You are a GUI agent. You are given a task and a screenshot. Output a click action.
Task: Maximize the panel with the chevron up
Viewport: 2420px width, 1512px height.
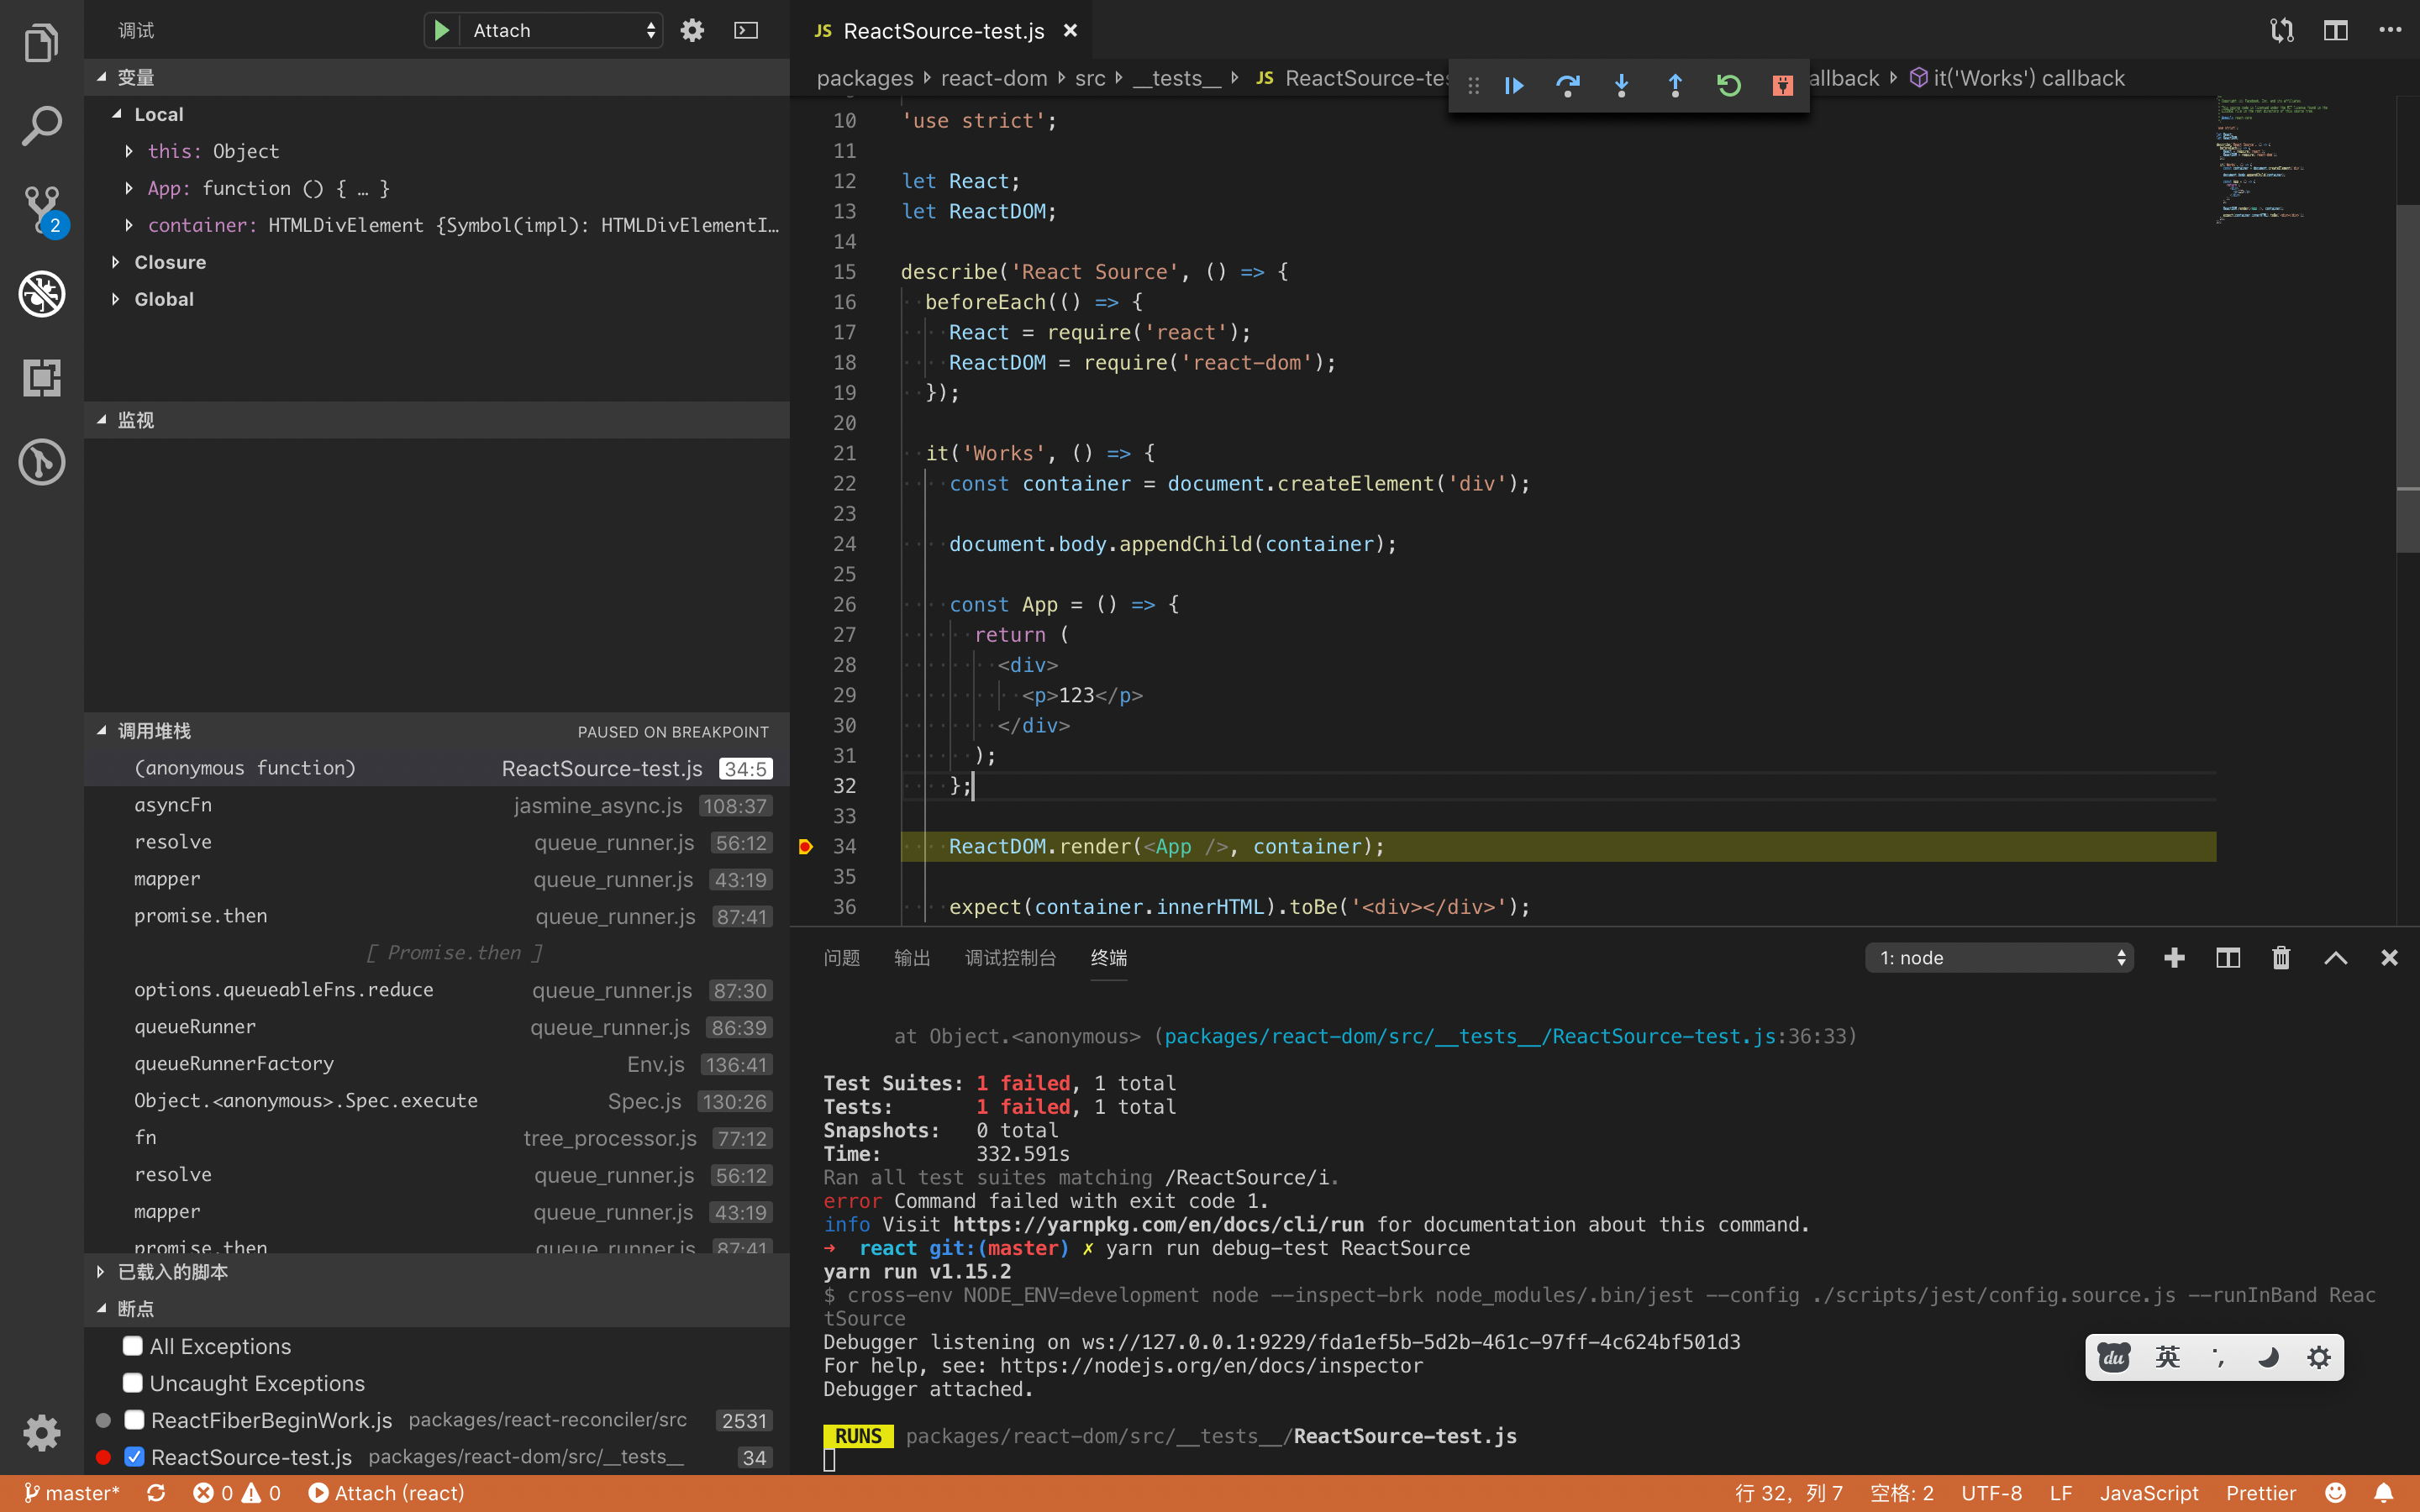[x=2336, y=958]
